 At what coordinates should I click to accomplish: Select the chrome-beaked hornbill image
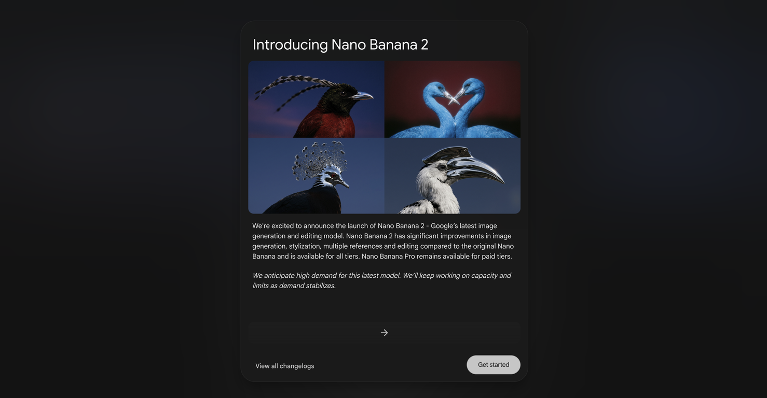coord(453,176)
